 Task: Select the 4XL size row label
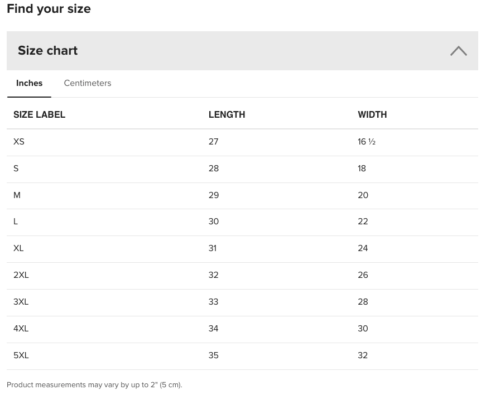21,329
